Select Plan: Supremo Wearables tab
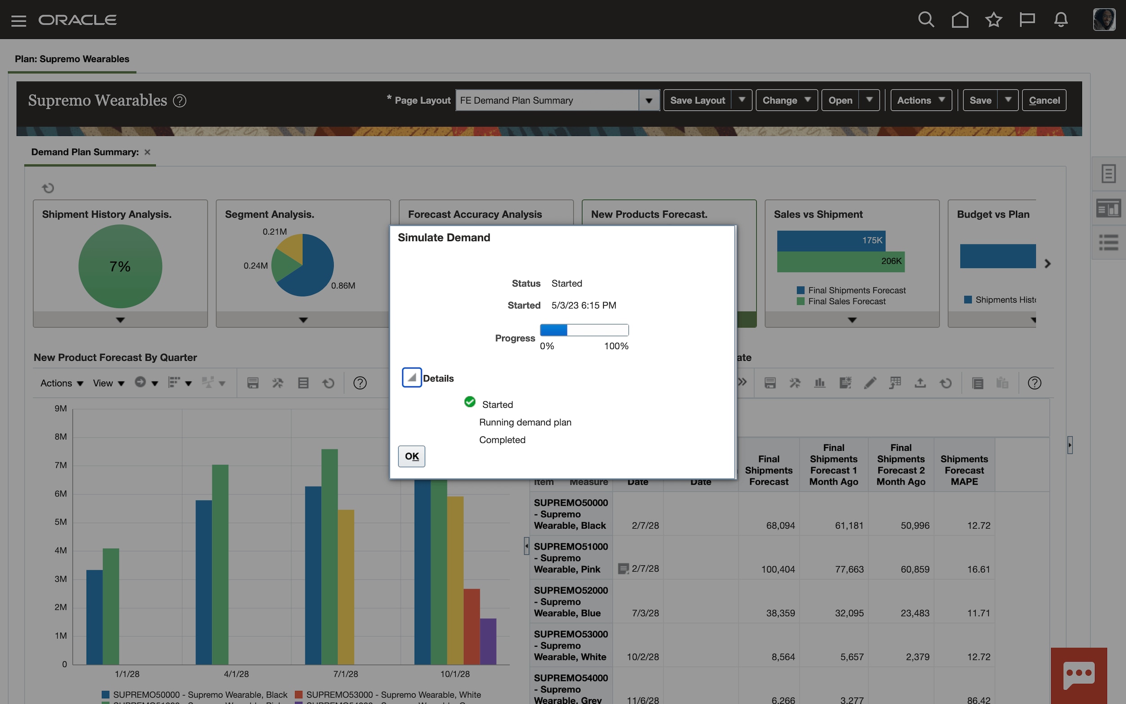The width and height of the screenshot is (1126, 704). [72, 59]
